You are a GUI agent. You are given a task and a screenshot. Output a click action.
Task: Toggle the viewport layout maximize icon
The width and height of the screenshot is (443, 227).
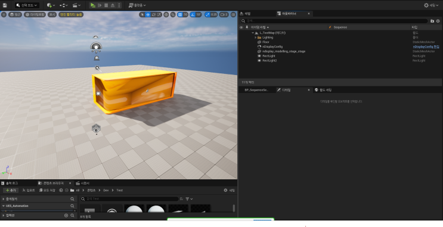point(233,14)
